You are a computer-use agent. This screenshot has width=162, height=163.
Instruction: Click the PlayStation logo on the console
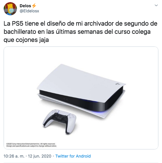[118, 84]
